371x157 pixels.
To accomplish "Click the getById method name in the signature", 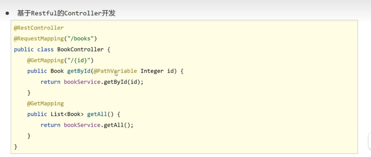I will (x=79, y=71).
